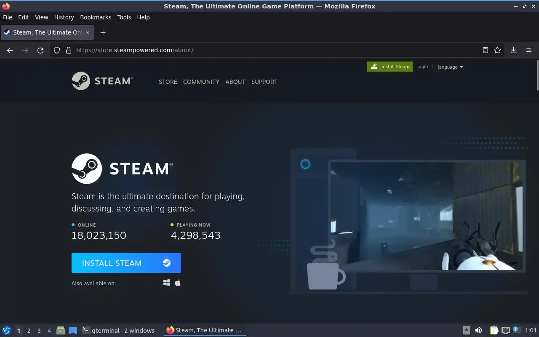Close the Steam tab
Screen dimensions: 539x337
pyautogui.click(x=87, y=32)
